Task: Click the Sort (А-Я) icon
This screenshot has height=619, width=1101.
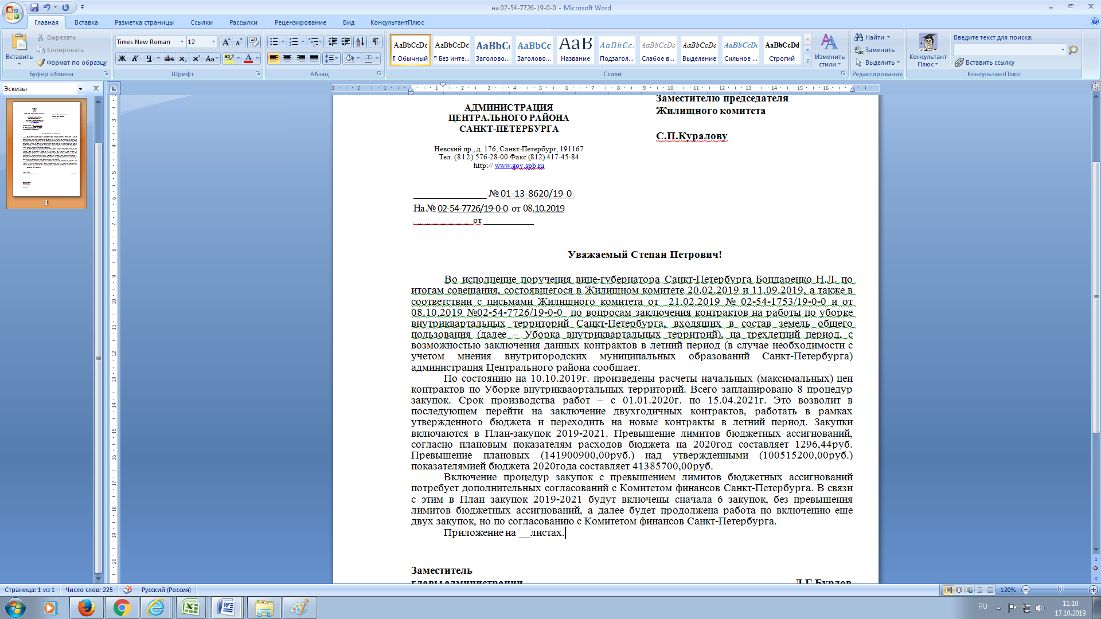Action: coord(360,42)
